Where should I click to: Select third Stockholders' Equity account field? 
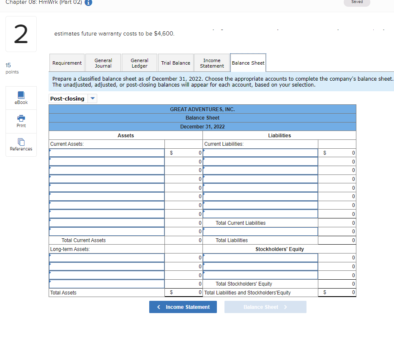(x=260, y=275)
